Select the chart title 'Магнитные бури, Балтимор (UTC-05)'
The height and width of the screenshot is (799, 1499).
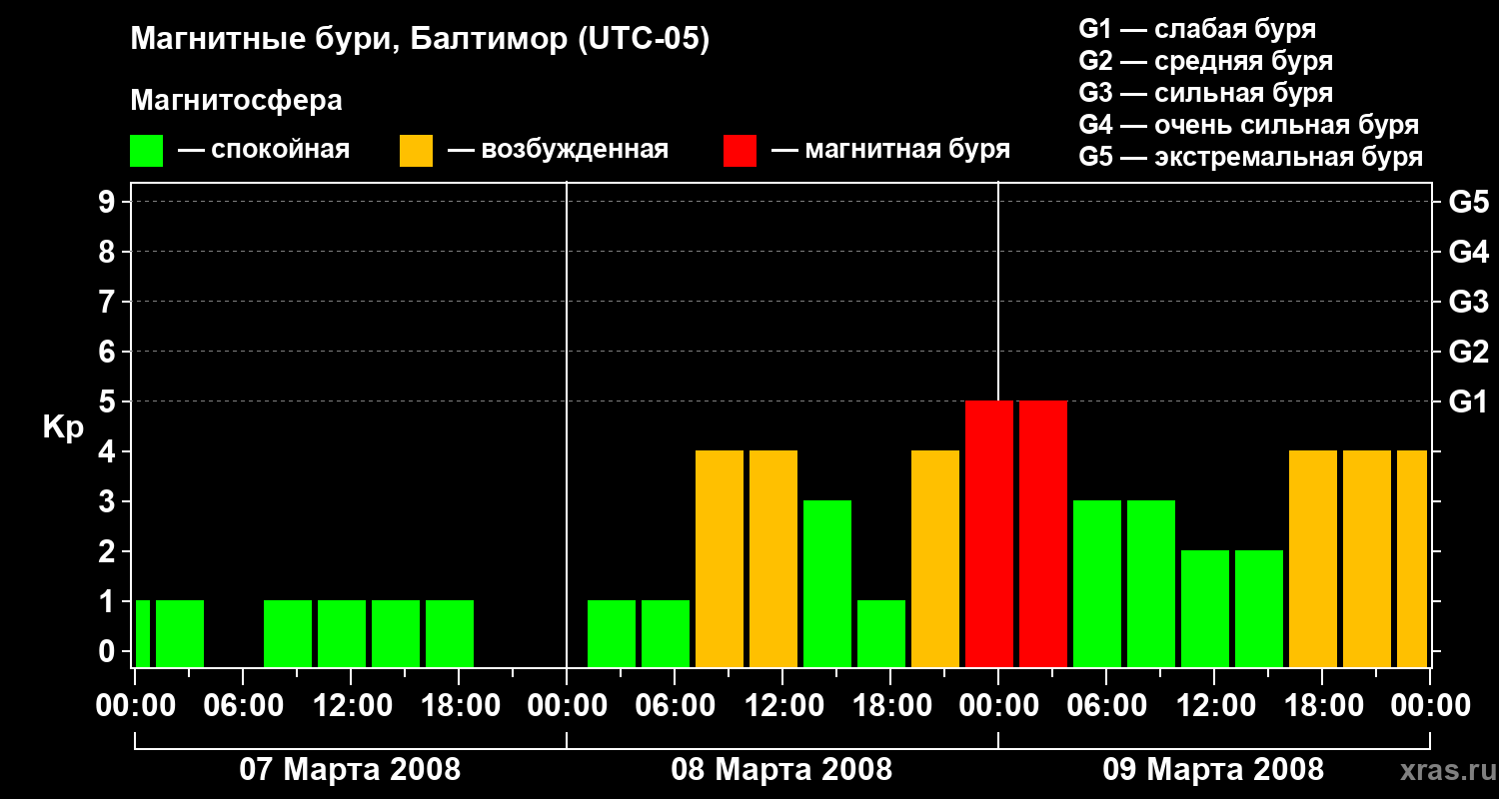pyautogui.click(x=420, y=40)
